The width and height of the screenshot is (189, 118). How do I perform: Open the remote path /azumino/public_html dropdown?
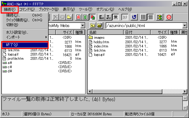185,26
